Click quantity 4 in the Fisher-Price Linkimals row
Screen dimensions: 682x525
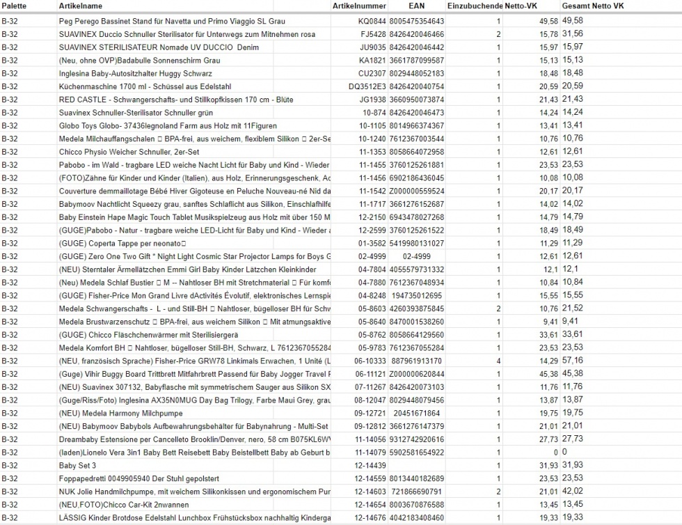[498, 361]
